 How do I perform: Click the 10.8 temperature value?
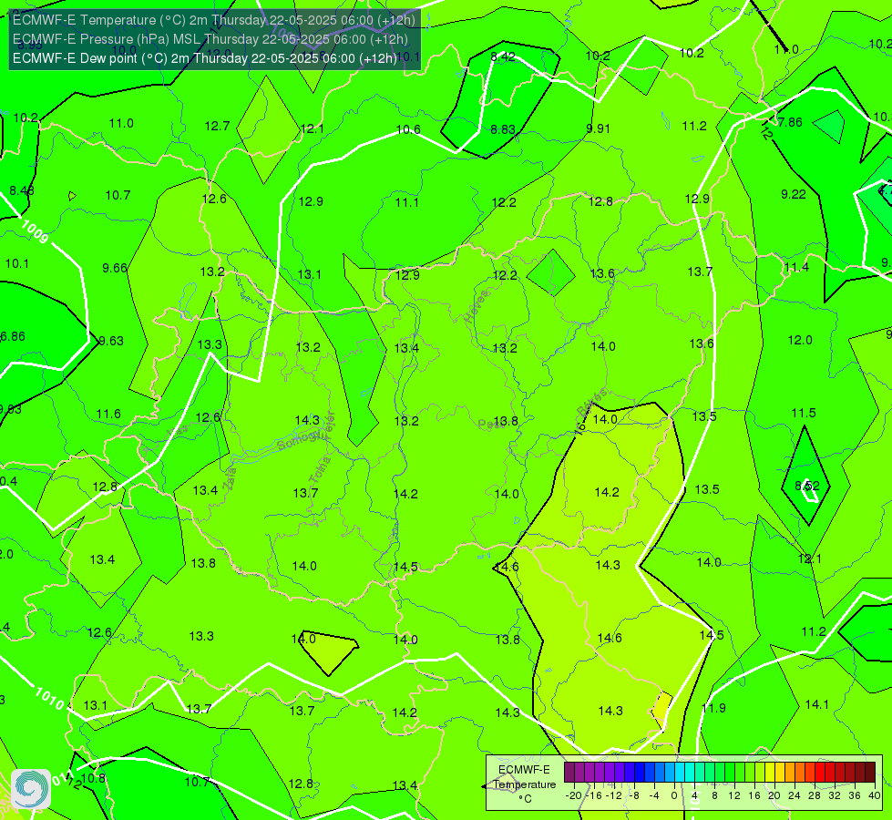pyautogui.click(x=94, y=778)
